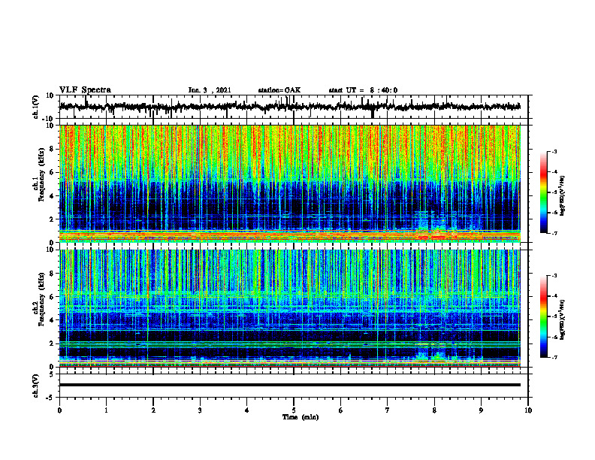
Task: Click the 'Jan. 3, 2021' date label
Action: click(x=210, y=90)
